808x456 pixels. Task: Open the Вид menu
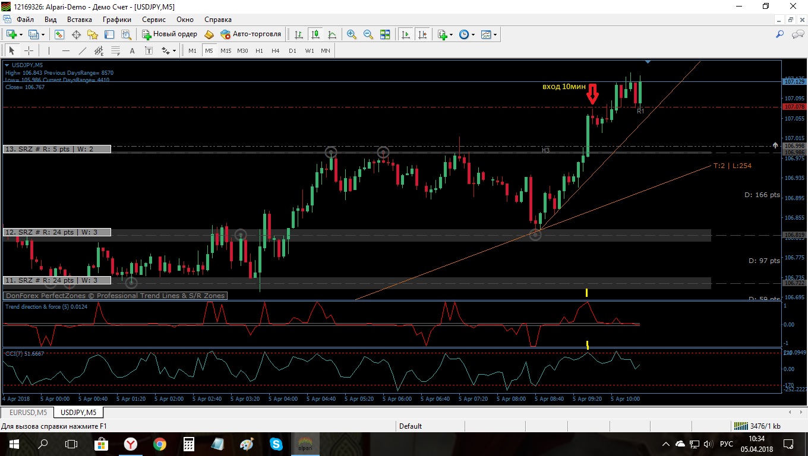(50, 20)
